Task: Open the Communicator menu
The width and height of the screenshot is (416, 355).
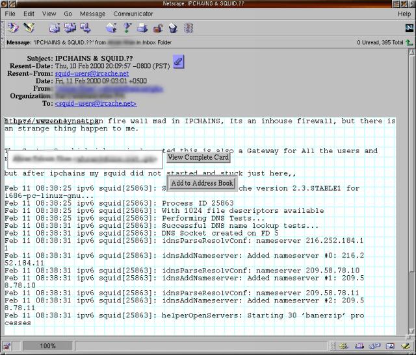Action: (133, 14)
